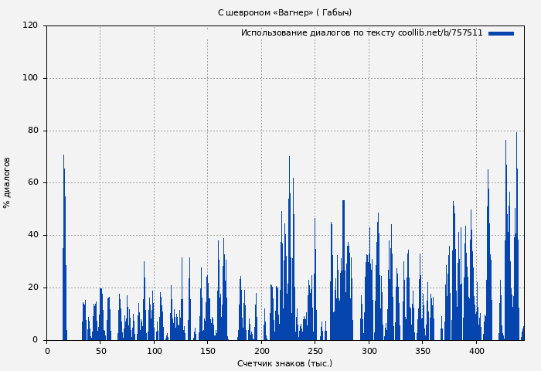This screenshot has width=541, height=371.
Task: Click the y-axis tick label 40
Action: [32, 235]
